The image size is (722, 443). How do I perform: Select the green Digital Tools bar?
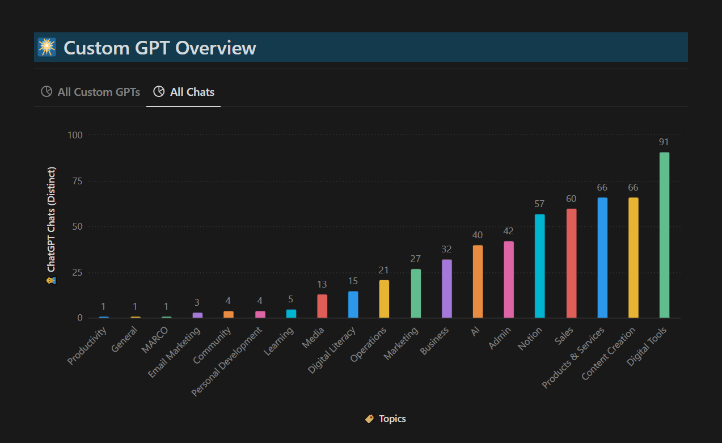664,235
